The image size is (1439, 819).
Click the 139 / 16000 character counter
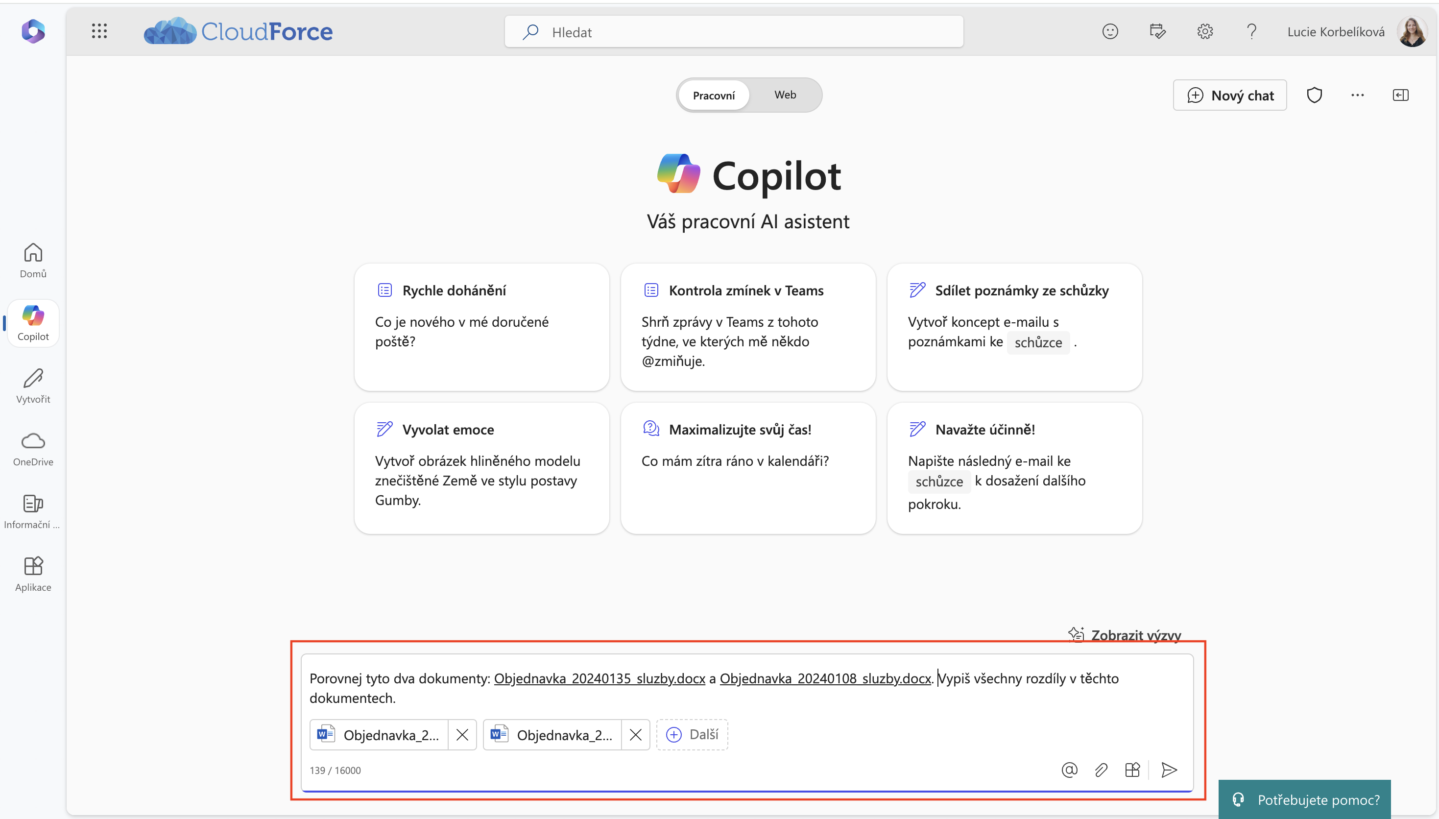coord(335,770)
